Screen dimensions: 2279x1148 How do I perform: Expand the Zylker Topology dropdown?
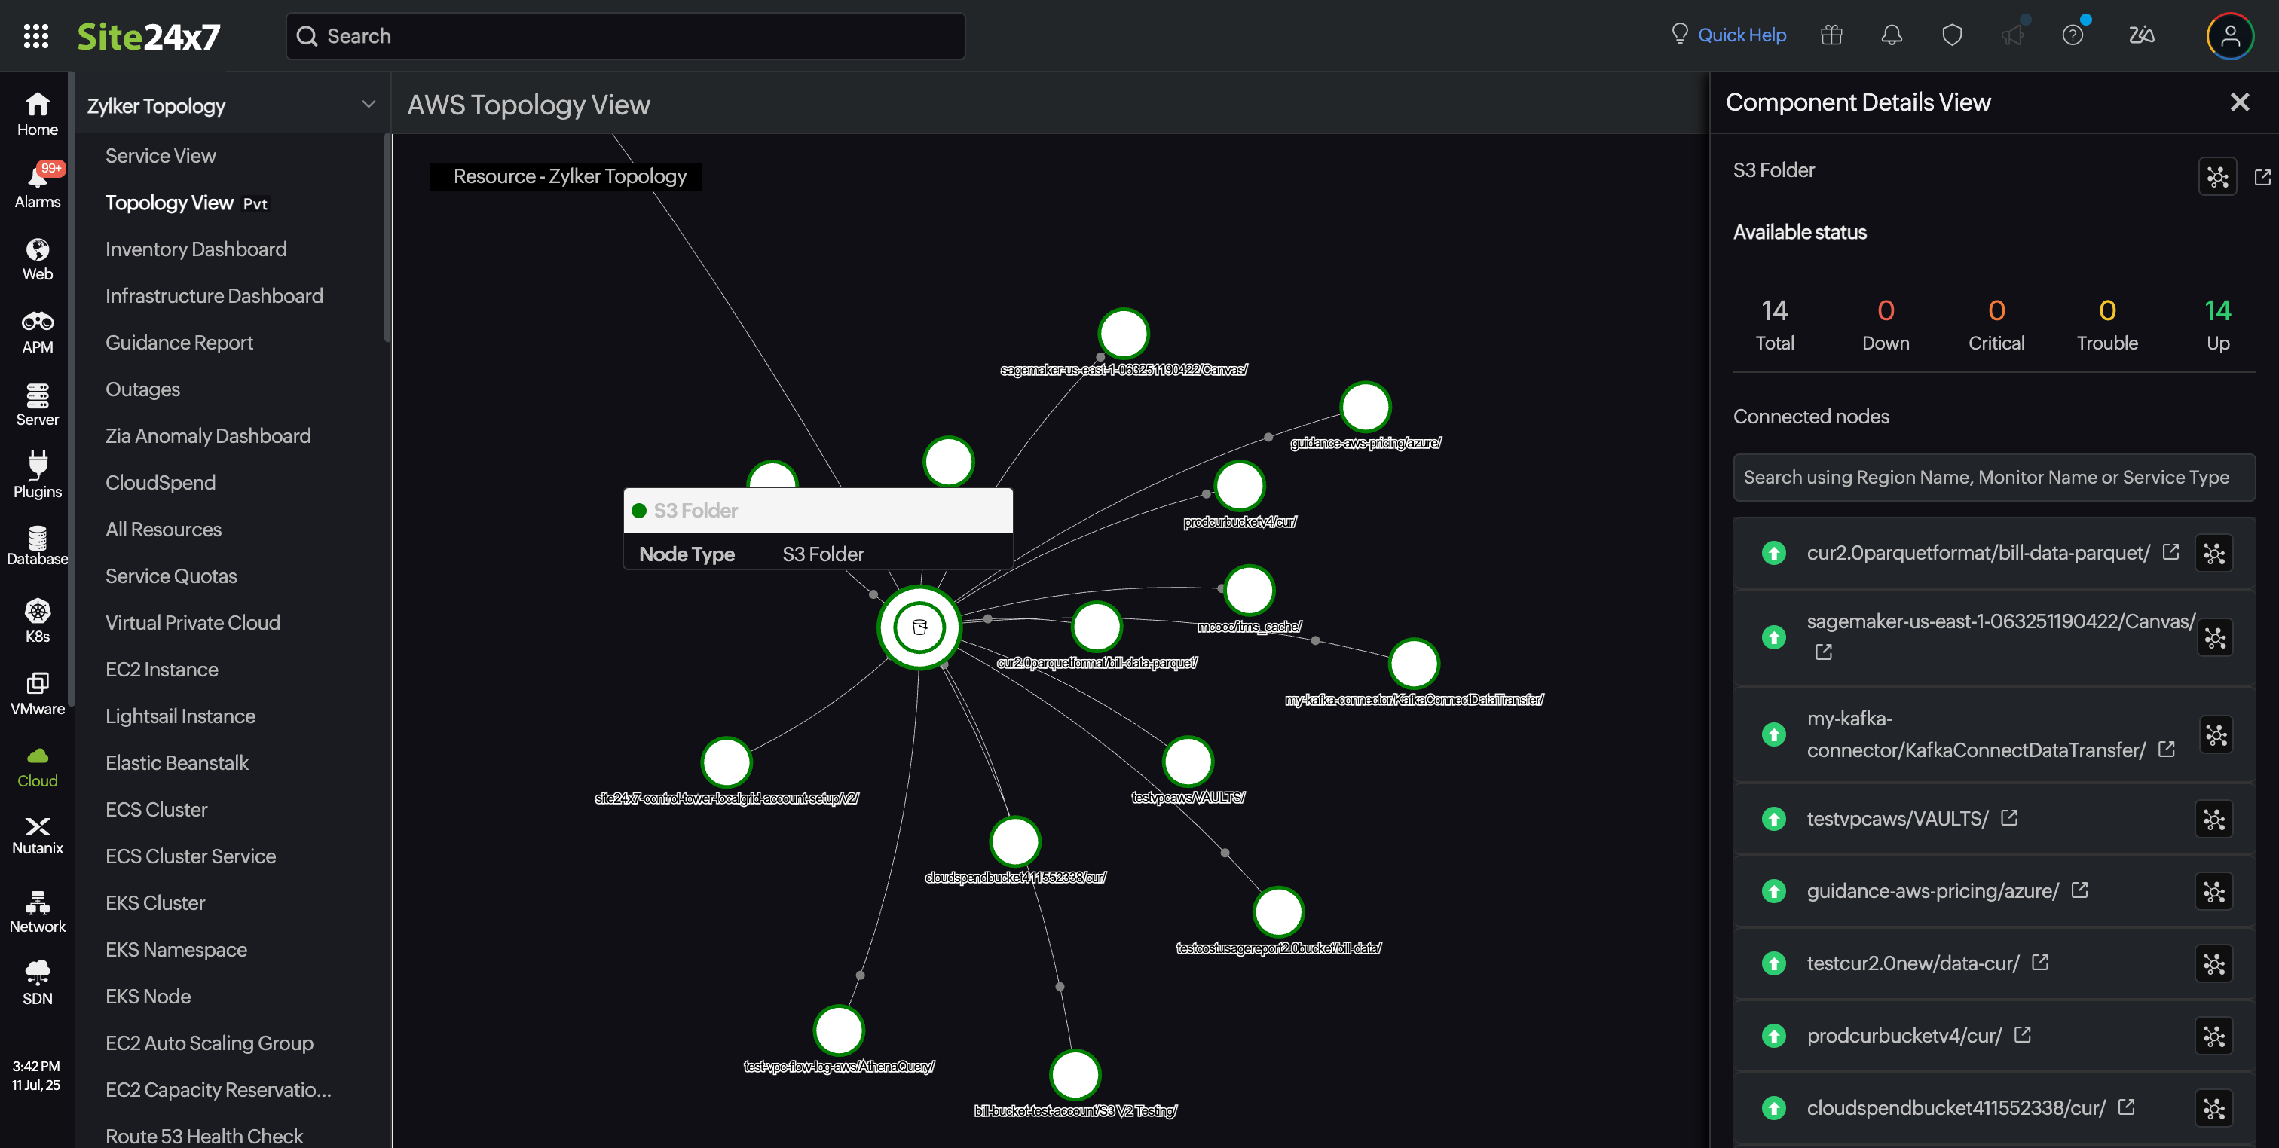click(368, 105)
